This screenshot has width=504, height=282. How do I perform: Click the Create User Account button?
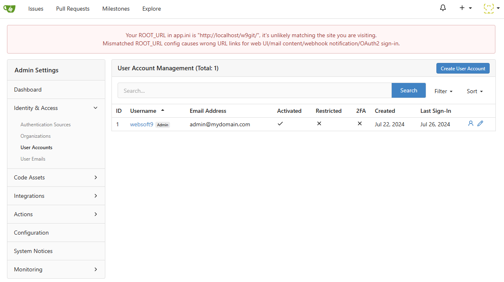tap(463, 69)
